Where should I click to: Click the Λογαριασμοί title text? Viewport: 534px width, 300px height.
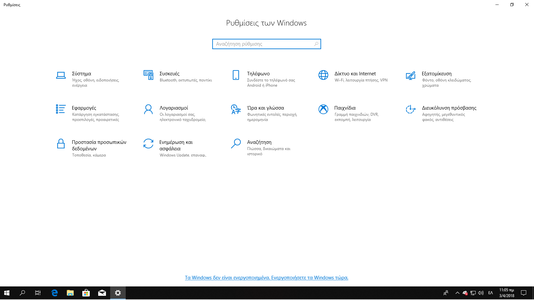click(174, 108)
